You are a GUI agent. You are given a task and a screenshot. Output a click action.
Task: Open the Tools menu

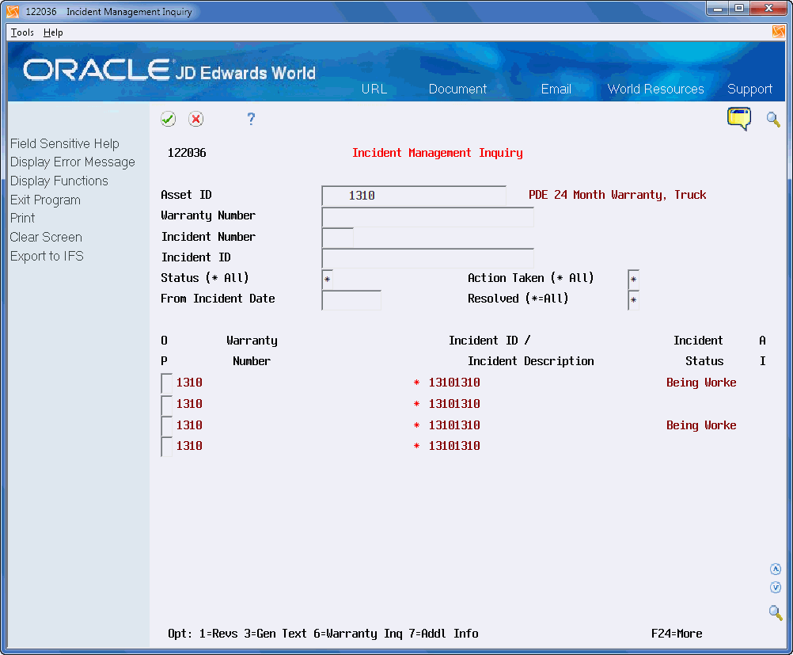pyautogui.click(x=22, y=32)
